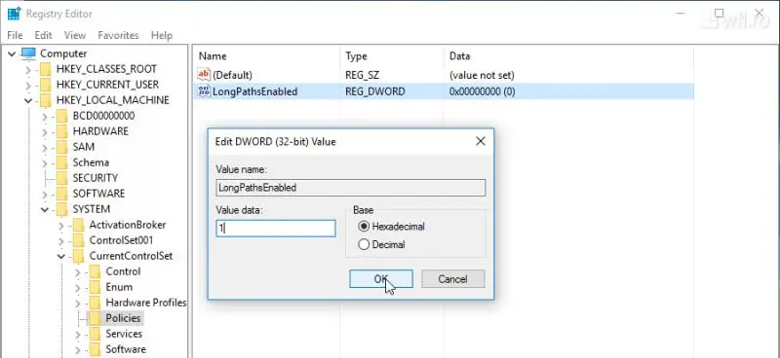This screenshot has height=358, width=780.
Task: Click the HKEY_CURRENT_USER folder icon
Action: [x=46, y=85]
